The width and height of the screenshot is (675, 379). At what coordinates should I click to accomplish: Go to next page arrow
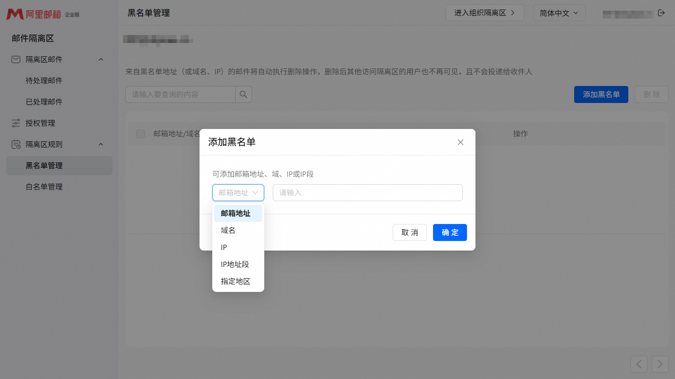click(660, 364)
